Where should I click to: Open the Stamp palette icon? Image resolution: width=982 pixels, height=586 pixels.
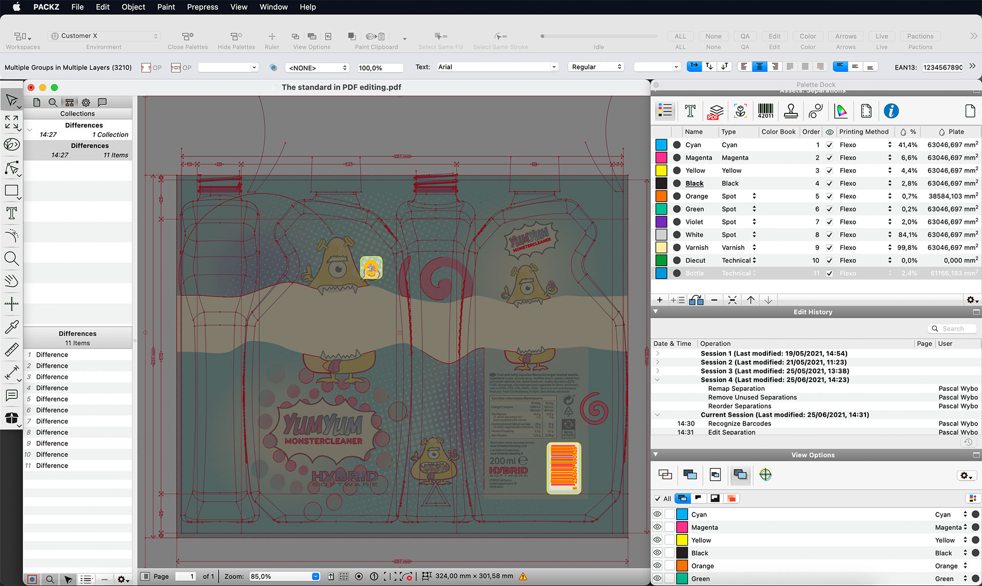pos(791,111)
